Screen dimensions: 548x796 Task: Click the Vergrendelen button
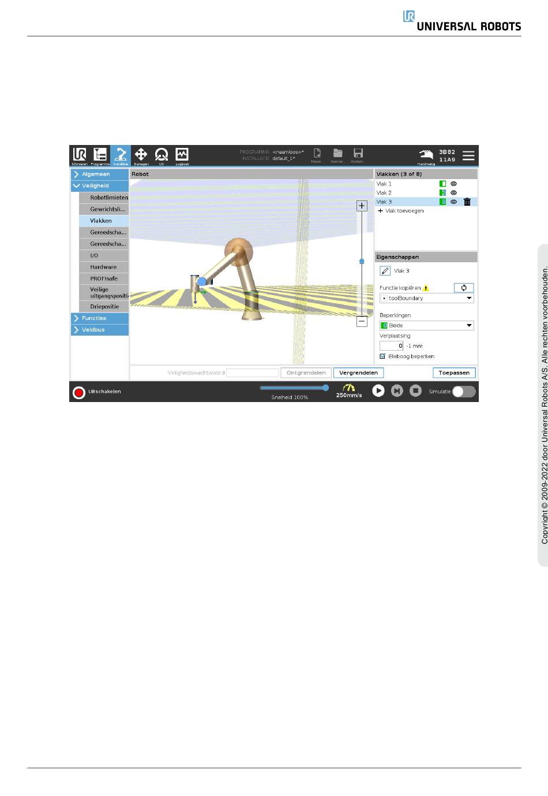(358, 373)
